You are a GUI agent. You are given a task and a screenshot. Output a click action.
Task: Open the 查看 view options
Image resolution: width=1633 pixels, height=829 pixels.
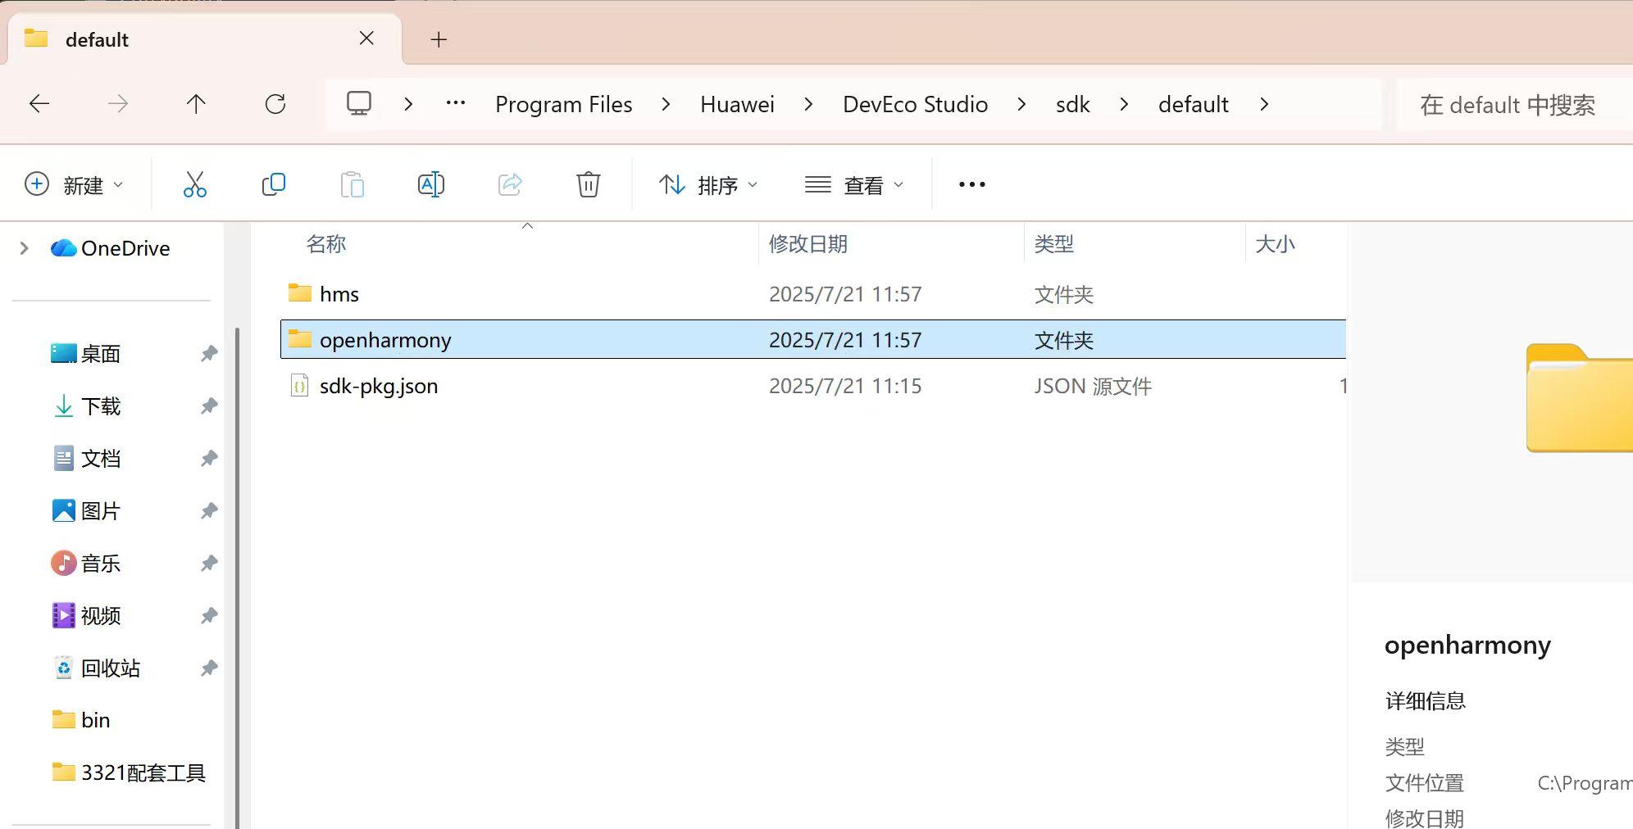coord(853,184)
